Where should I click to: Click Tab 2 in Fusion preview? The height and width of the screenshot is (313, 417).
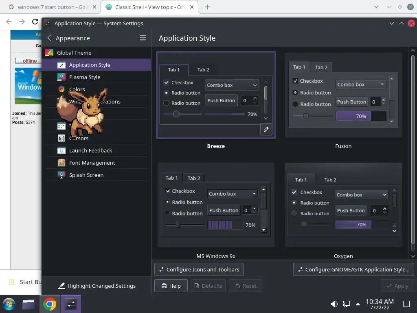click(321, 67)
